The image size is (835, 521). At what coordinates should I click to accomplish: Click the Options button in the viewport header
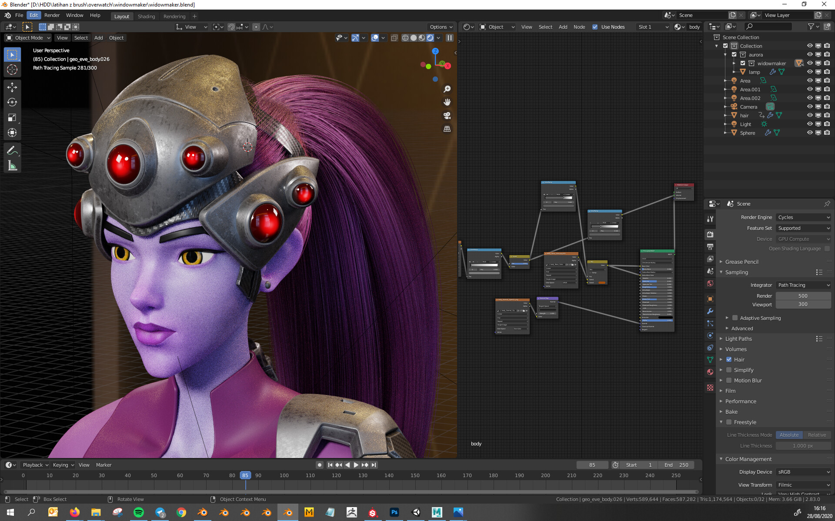441,27
